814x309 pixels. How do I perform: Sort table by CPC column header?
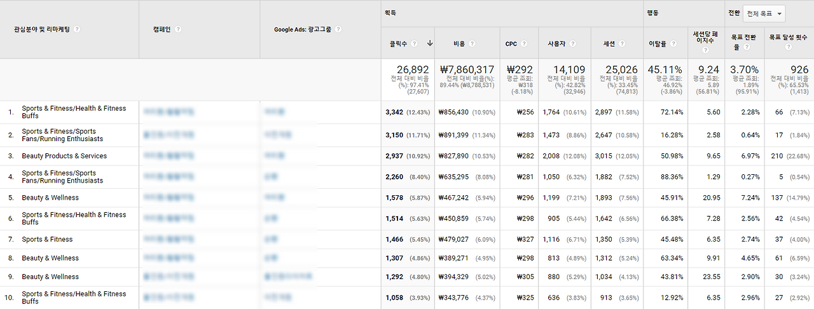pos(511,44)
